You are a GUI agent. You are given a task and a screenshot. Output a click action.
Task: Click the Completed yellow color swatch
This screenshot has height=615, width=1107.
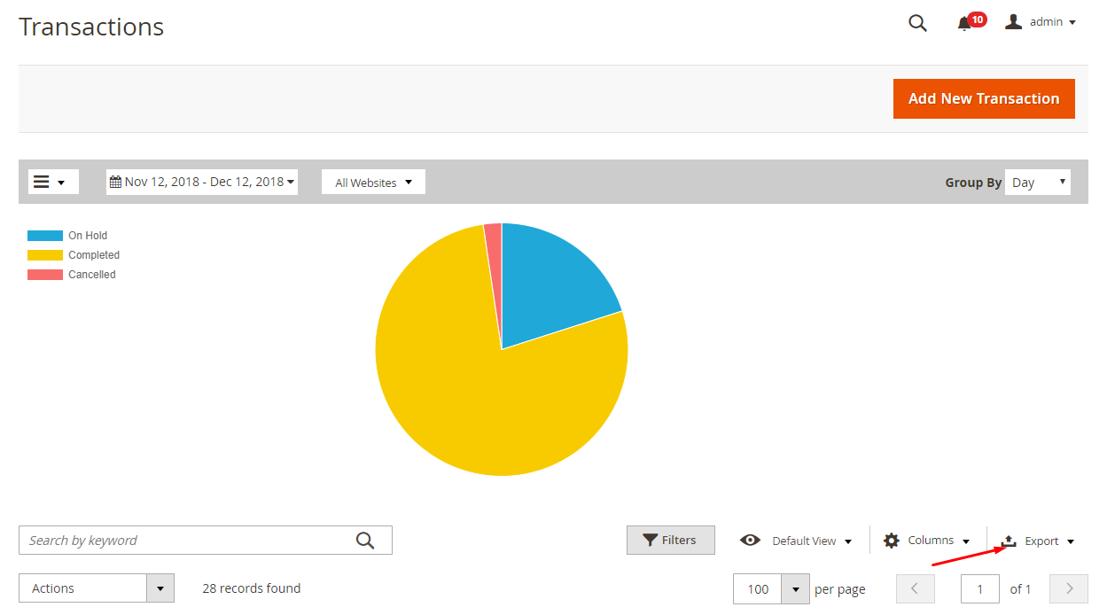[45, 255]
